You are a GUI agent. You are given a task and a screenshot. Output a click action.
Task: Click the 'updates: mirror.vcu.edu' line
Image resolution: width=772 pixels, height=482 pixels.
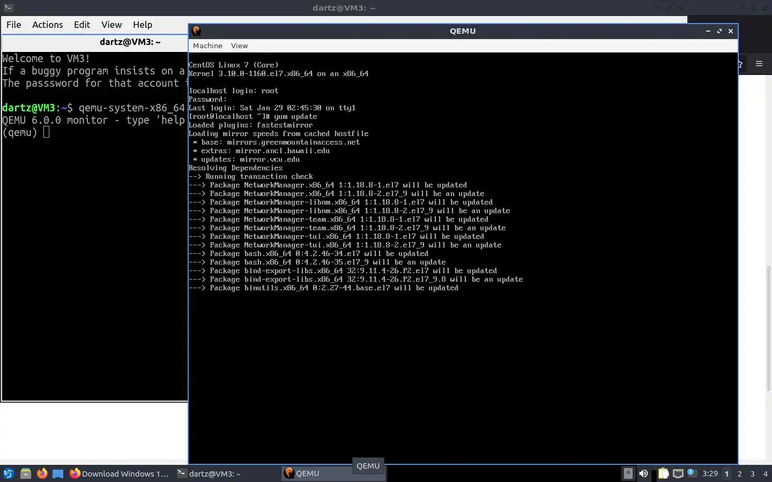click(246, 159)
